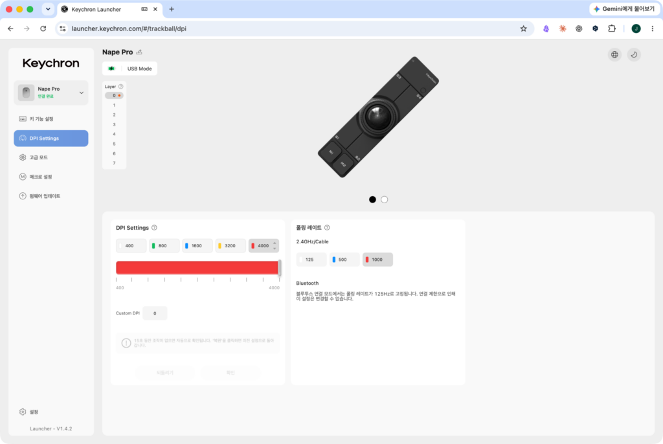
Task: Click the Custom DPI input field
Action: pos(155,313)
